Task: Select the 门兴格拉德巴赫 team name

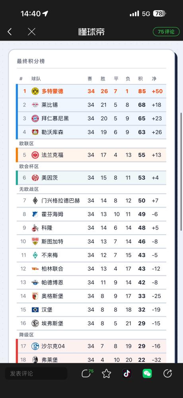Action: tap(60, 200)
